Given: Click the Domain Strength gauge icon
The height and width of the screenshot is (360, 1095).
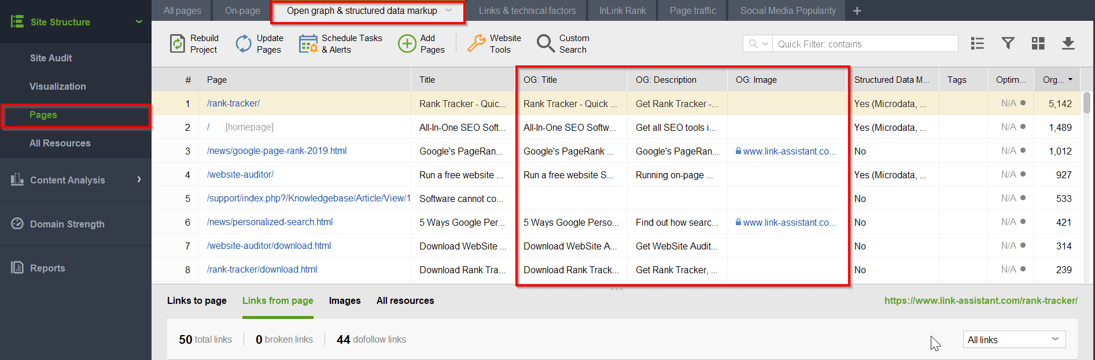Looking at the screenshot, I should (x=17, y=223).
